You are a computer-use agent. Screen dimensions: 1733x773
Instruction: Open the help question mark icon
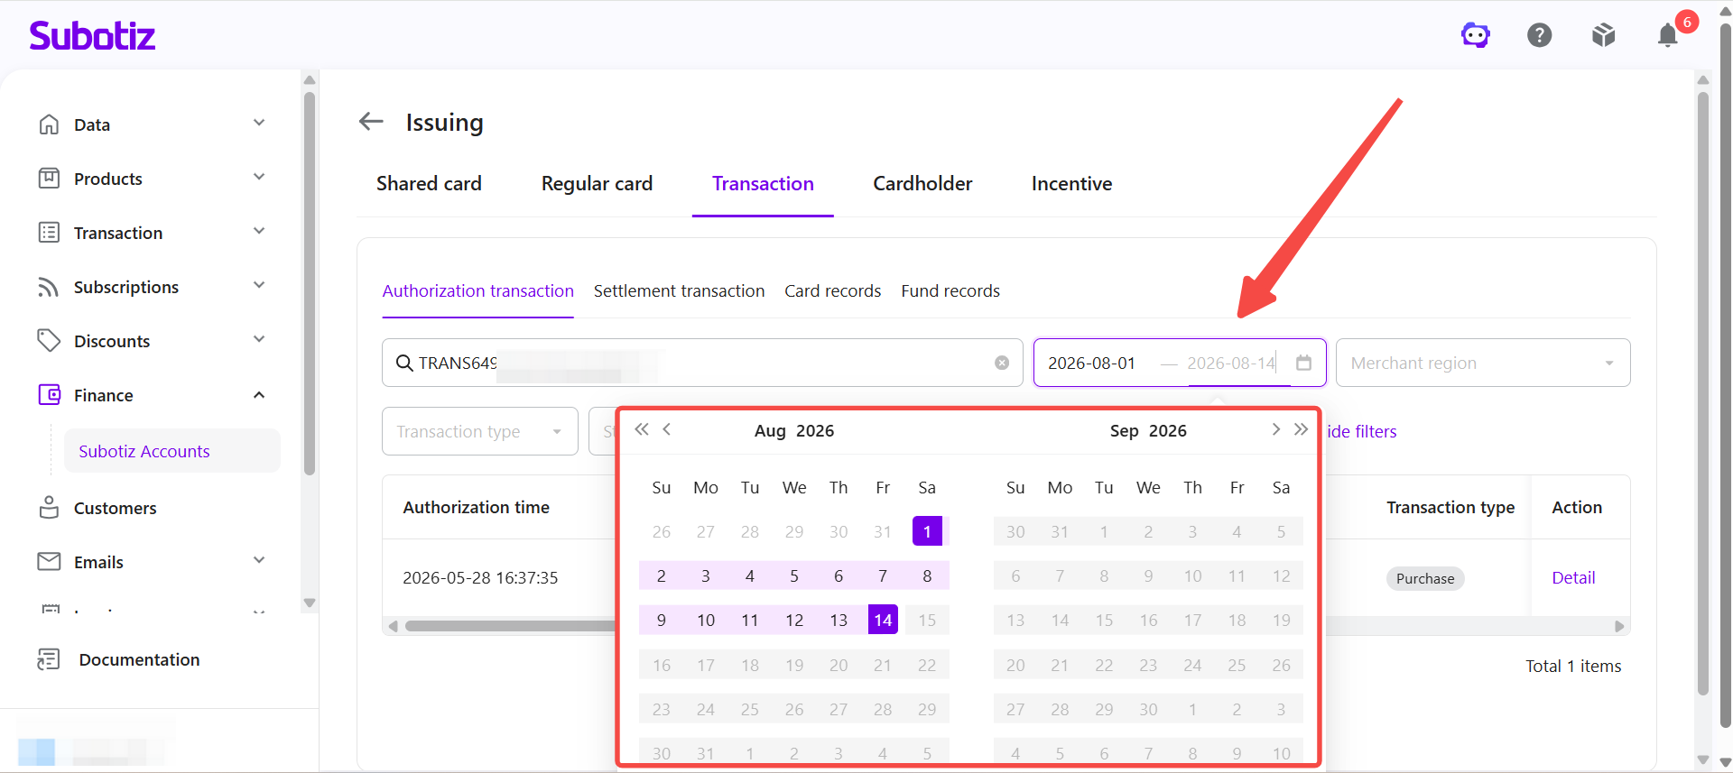click(x=1539, y=35)
